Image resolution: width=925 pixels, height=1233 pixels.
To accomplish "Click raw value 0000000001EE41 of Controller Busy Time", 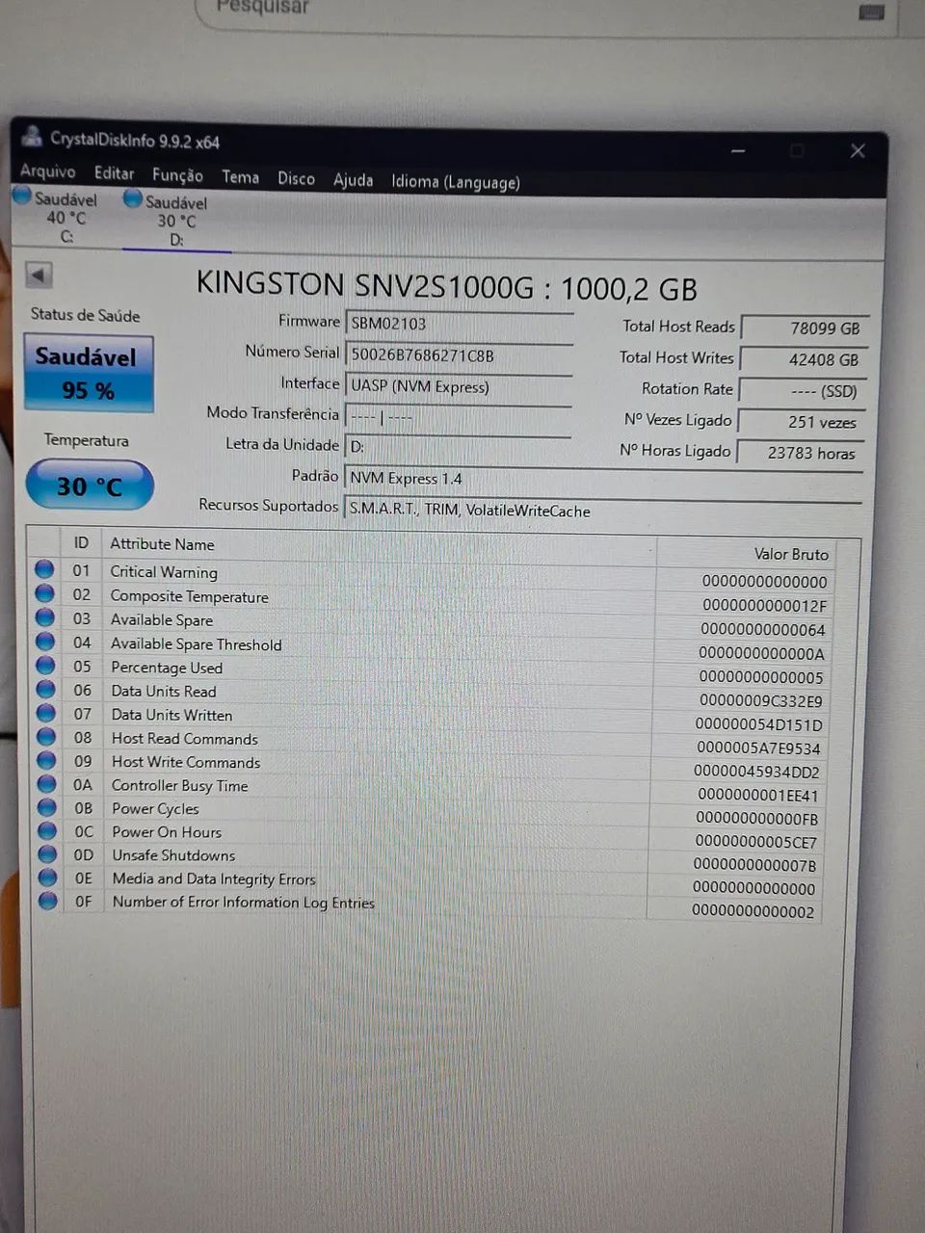I will tap(758, 796).
